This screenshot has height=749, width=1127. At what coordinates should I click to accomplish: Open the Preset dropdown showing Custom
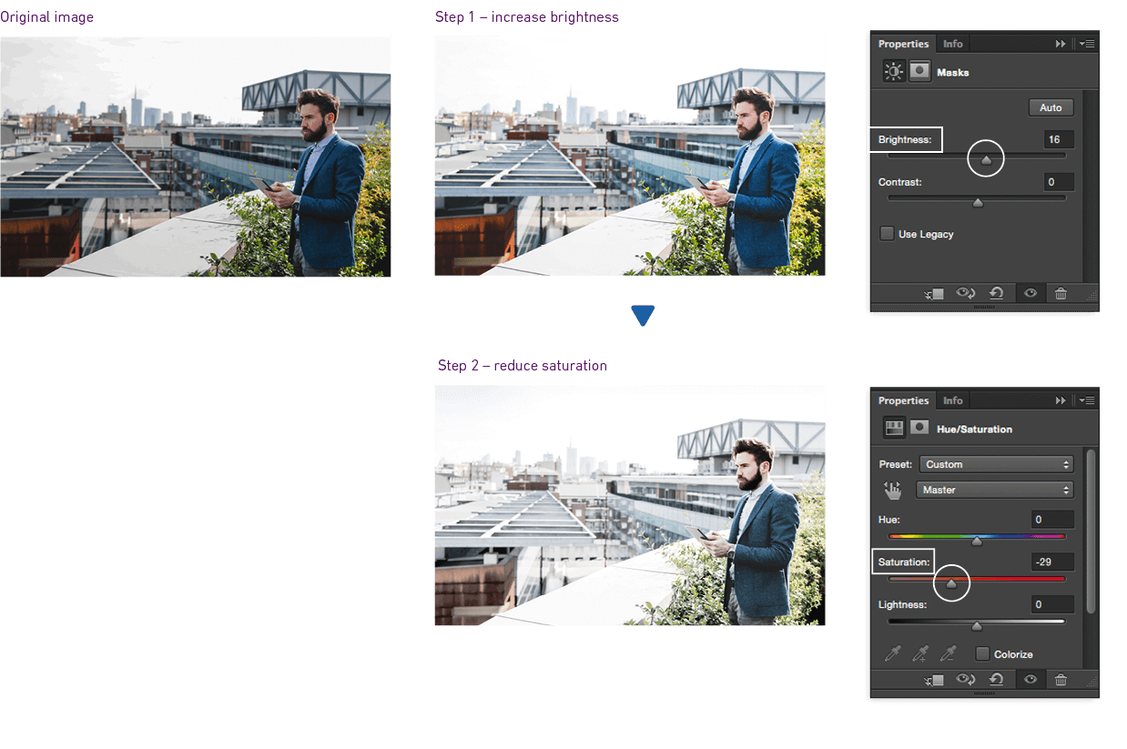(x=996, y=464)
